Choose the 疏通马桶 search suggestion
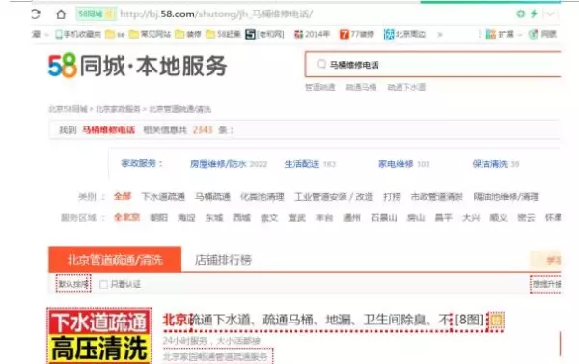This screenshot has width=579, height=364. pos(361,87)
